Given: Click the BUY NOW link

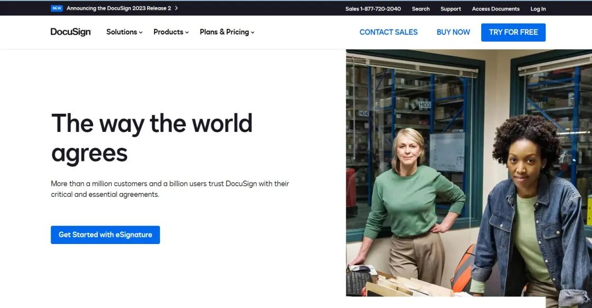Looking at the screenshot, I should point(453,32).
